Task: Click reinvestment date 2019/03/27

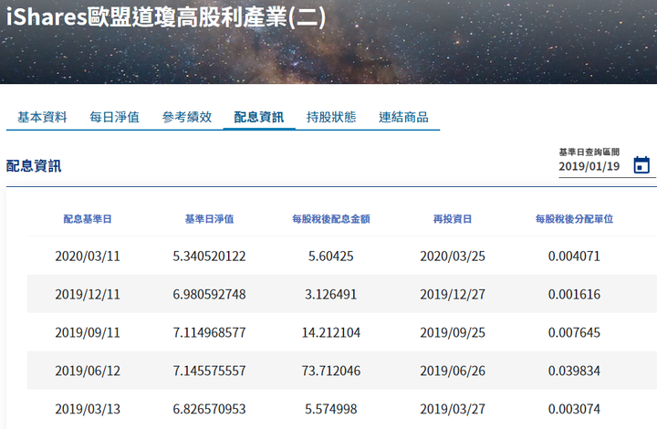Action: 453,409
